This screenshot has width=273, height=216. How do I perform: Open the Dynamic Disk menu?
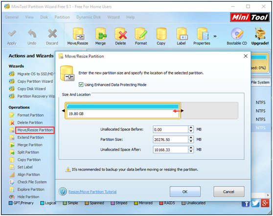click(89, 17)
